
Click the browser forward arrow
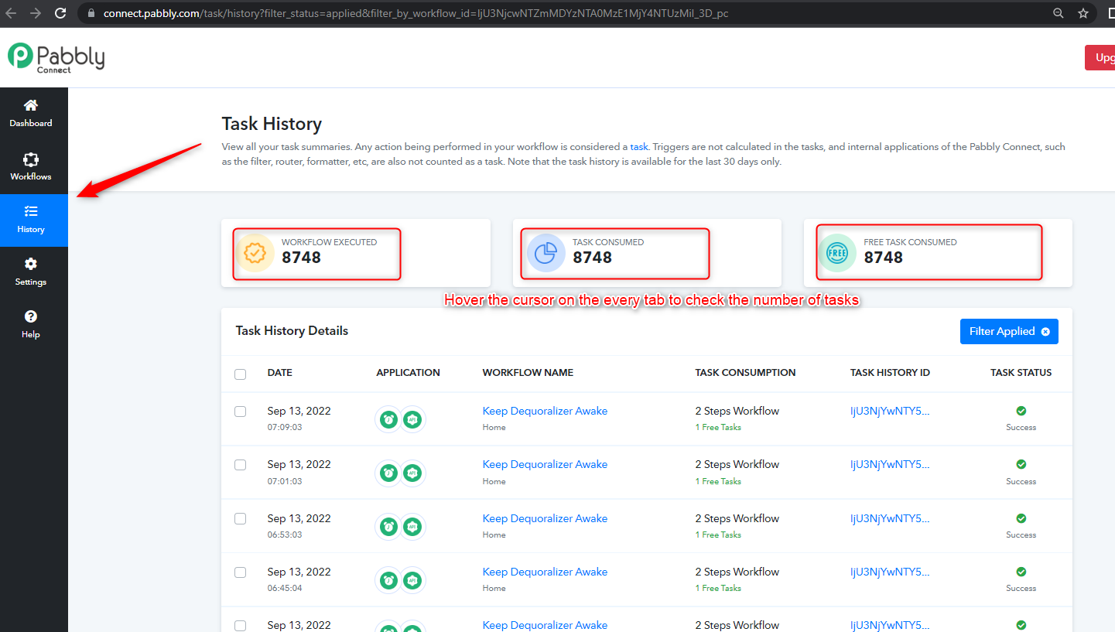pos(35,13)
